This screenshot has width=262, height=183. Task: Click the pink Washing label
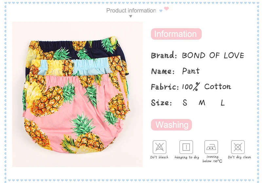(171, 125)
